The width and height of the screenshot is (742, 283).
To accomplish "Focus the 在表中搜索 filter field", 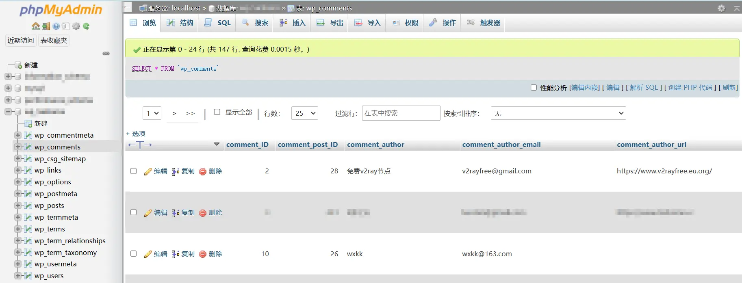I will coord(401,113).
